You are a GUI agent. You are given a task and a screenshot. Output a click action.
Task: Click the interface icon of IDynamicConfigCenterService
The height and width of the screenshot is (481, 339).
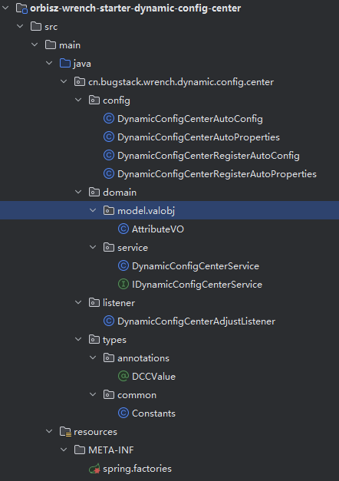coord(123,284)
